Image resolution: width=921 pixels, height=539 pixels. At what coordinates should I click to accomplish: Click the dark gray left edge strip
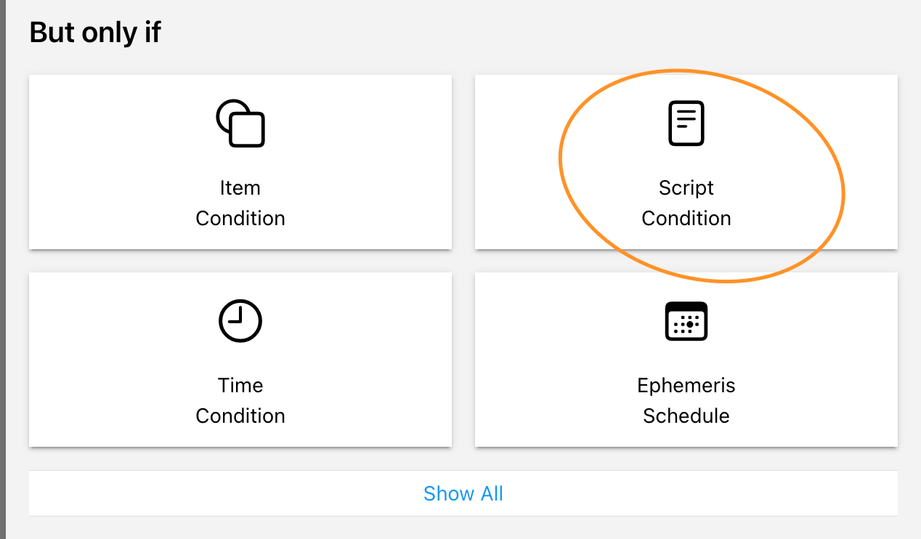[2, 269]
